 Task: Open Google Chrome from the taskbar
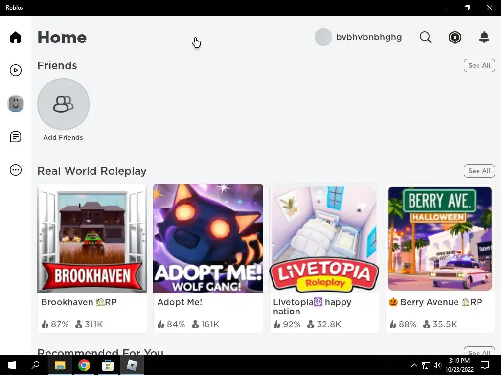pyautogui.click(x=84, y=365)
